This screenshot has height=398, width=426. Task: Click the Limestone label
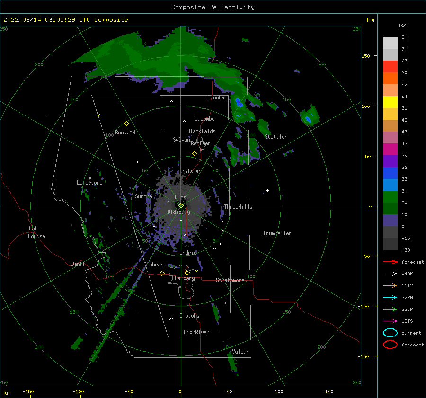(89, 183)
